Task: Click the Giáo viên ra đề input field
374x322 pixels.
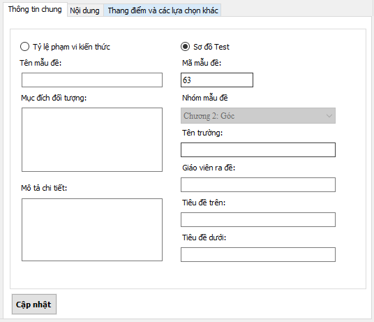Action: point(258,185)
